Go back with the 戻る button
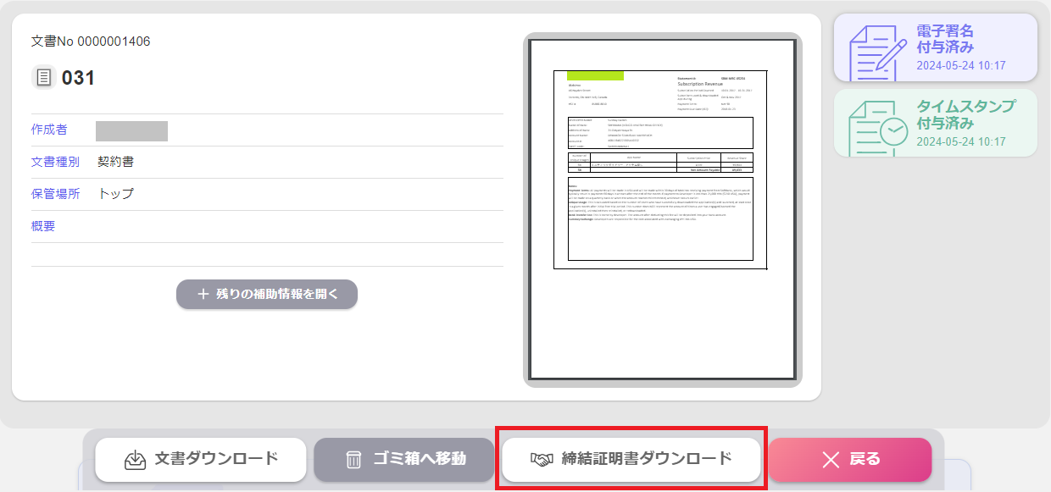The width and height of the screenshot is (1051, 492). (850, 460)
